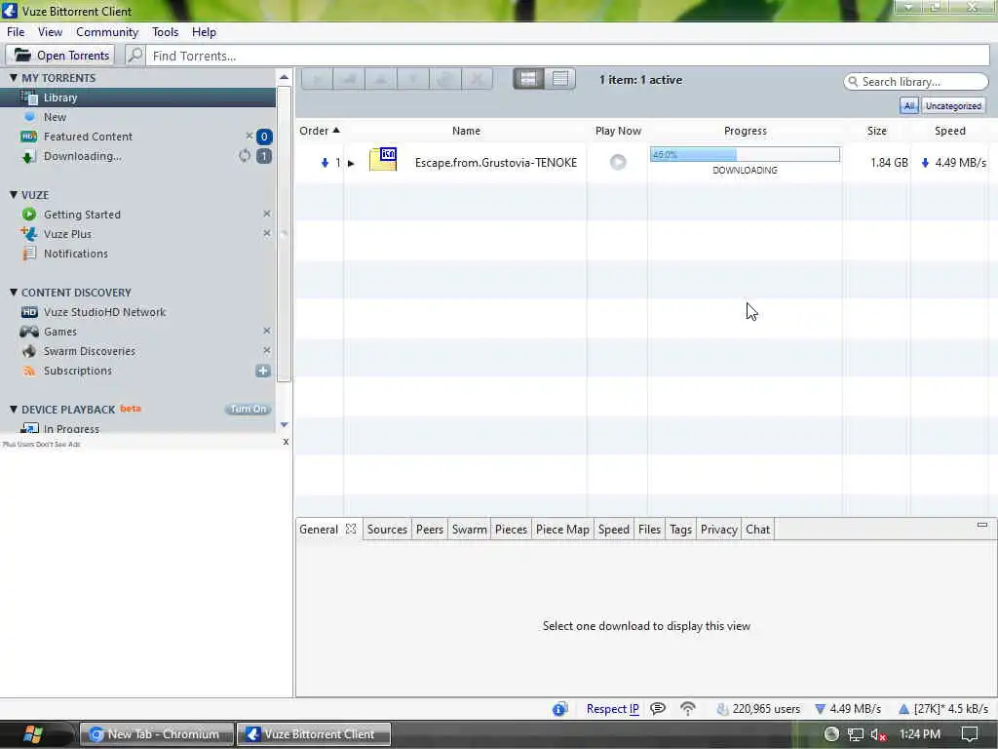Click the green Getting Started play icon

tap(29, 215)
